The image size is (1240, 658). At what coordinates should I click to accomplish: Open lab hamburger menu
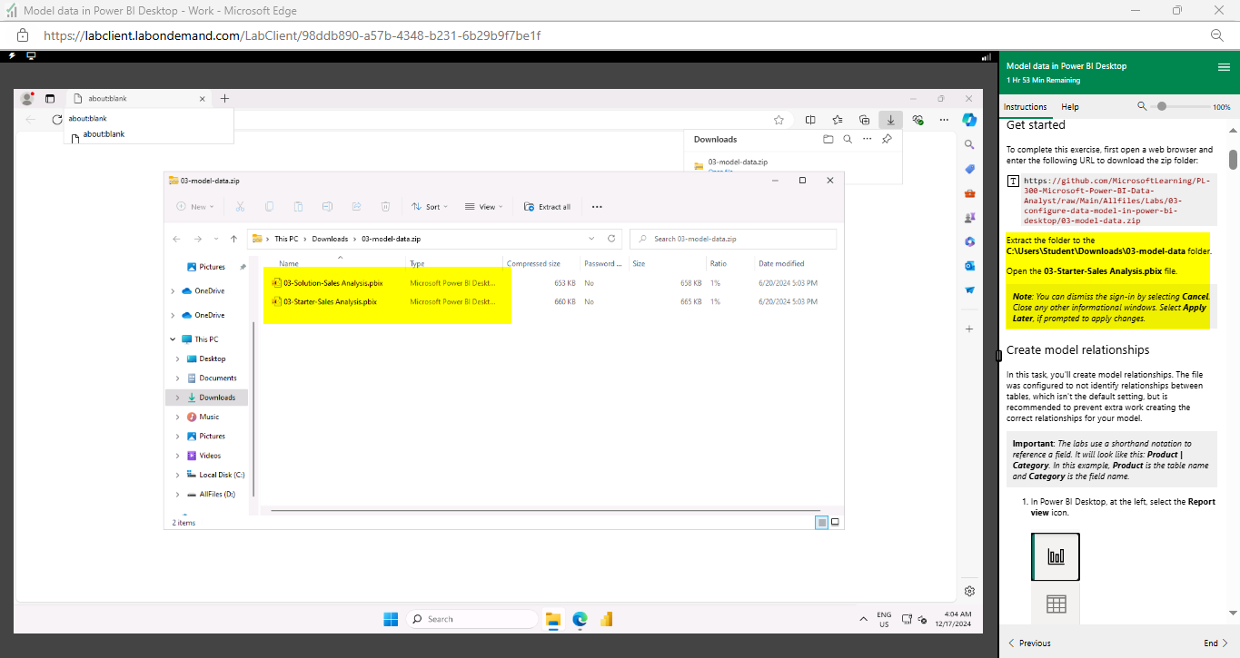tap(1224, 67)
